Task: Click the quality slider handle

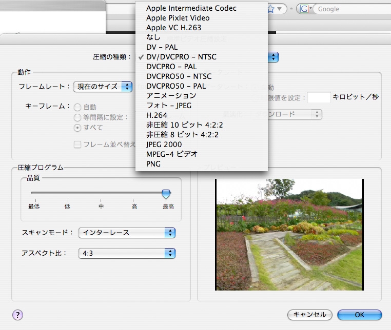Action: tap(166, 194)
